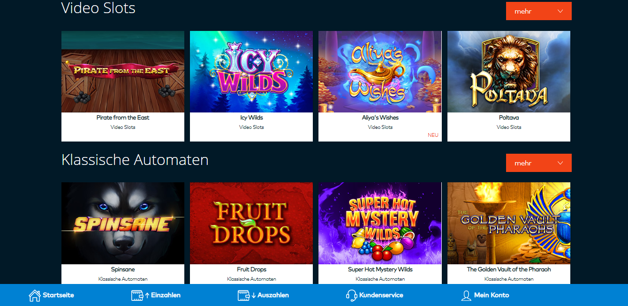Click the Auszahlen withdrawal wallet icon
This screenshot has height=306, width=628.
[243, 295]
